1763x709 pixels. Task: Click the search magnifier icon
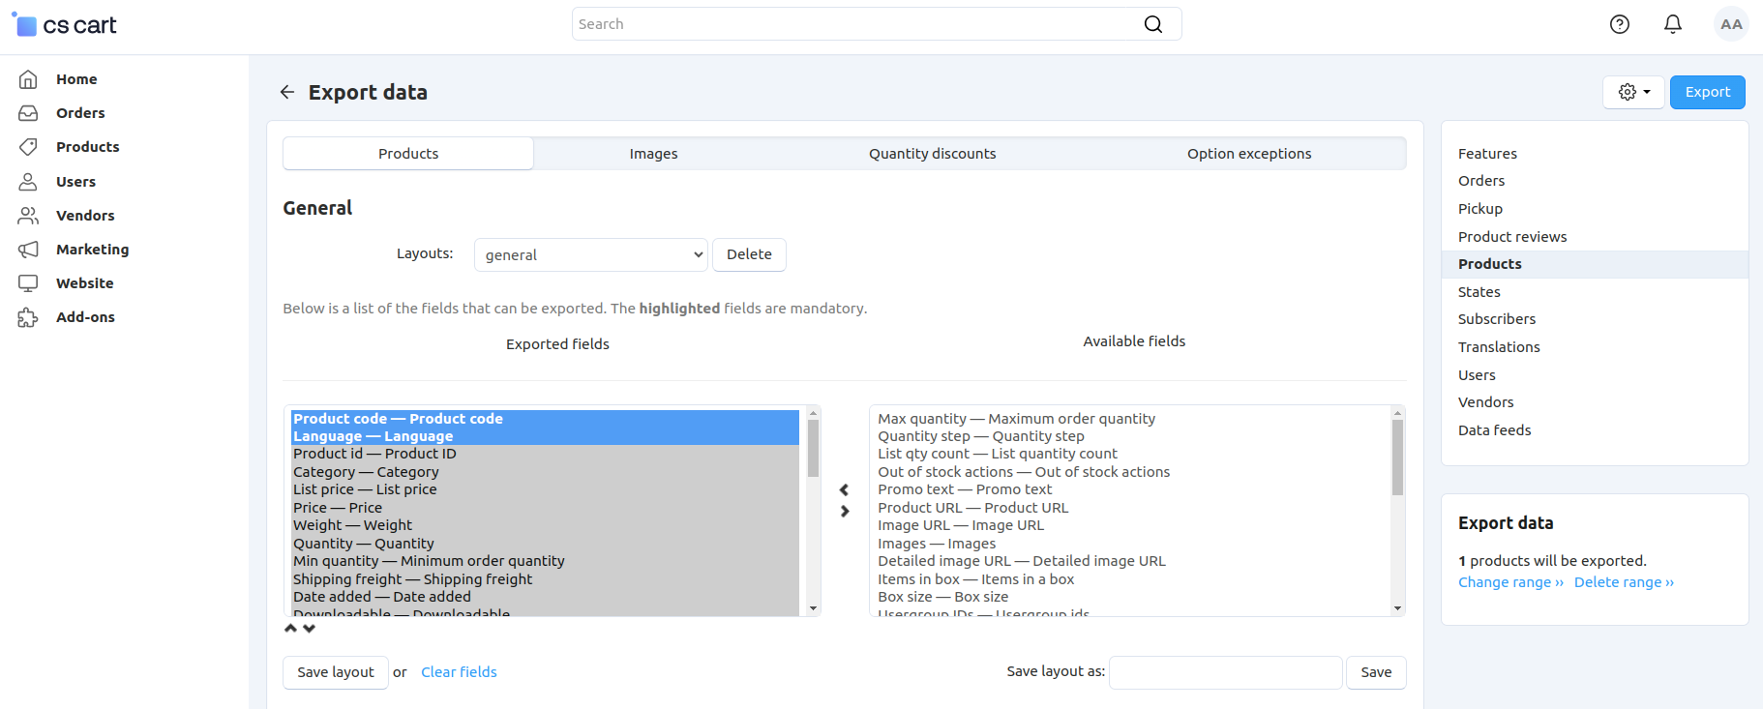click(1153, 24)
